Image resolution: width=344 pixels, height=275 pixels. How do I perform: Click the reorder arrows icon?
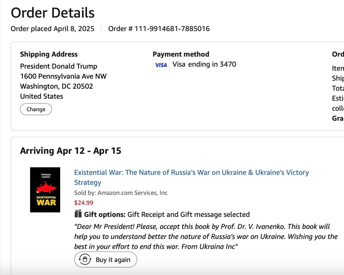(85, 260)
